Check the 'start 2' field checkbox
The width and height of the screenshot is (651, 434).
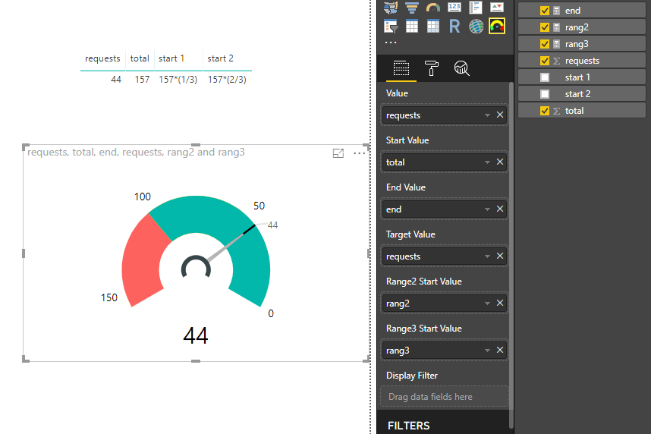point(545,94)
